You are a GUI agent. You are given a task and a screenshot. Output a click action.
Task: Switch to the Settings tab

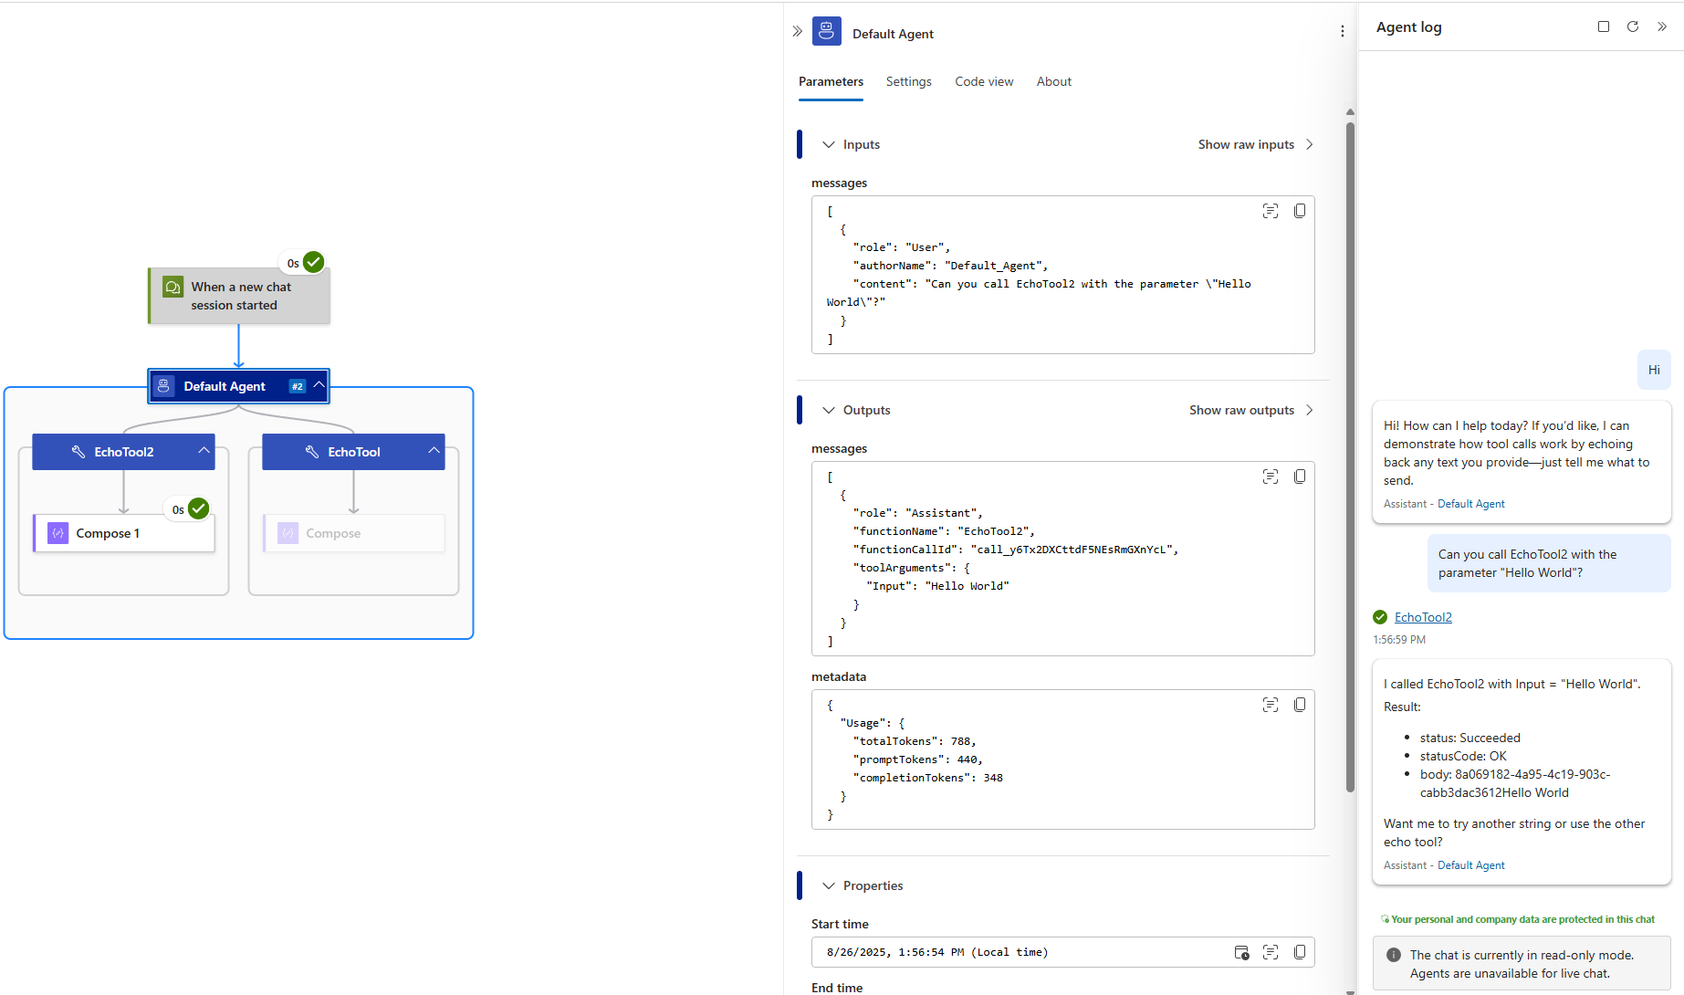coord(908,81)
